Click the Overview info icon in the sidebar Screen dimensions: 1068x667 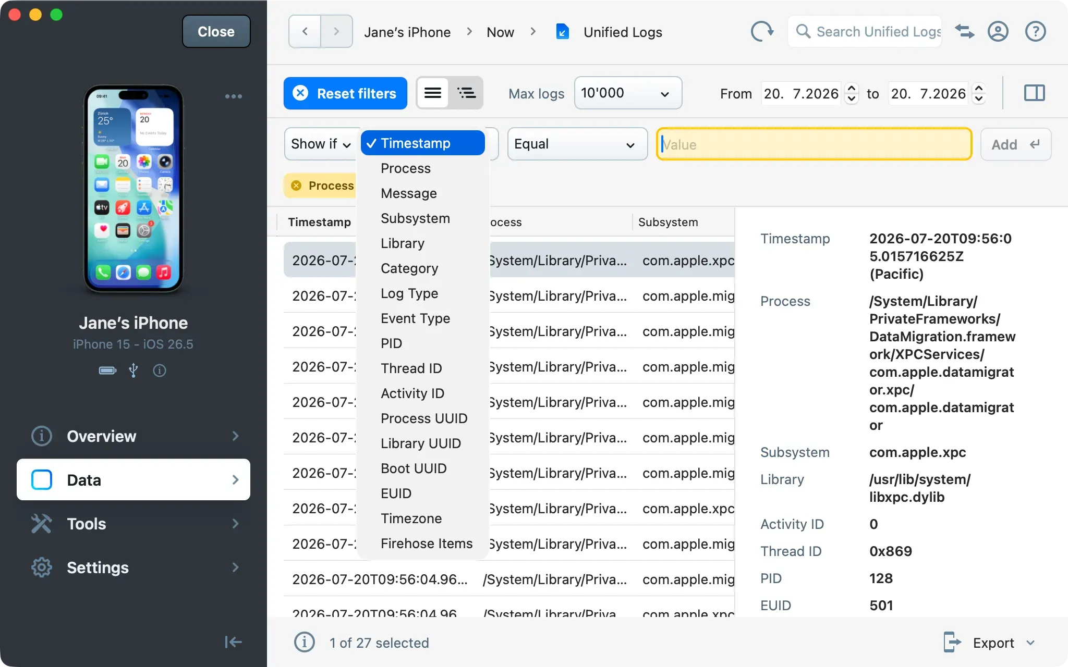(x=42, y=436)
